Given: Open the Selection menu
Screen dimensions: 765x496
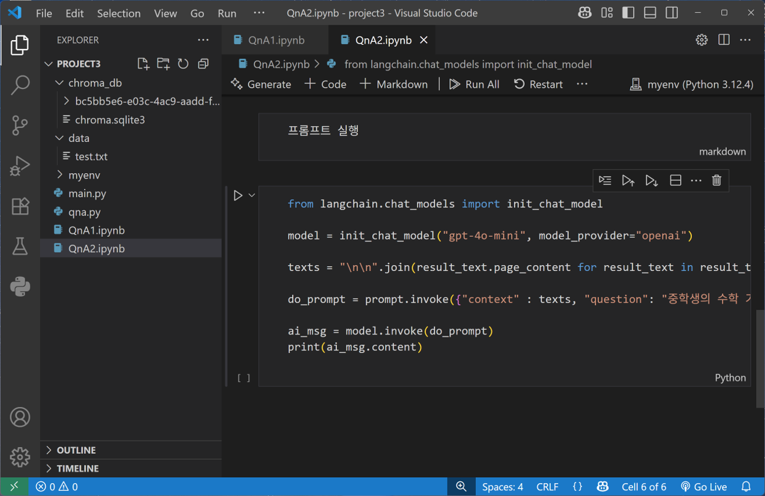Looking at the screenshot, I should click(119, 13).
